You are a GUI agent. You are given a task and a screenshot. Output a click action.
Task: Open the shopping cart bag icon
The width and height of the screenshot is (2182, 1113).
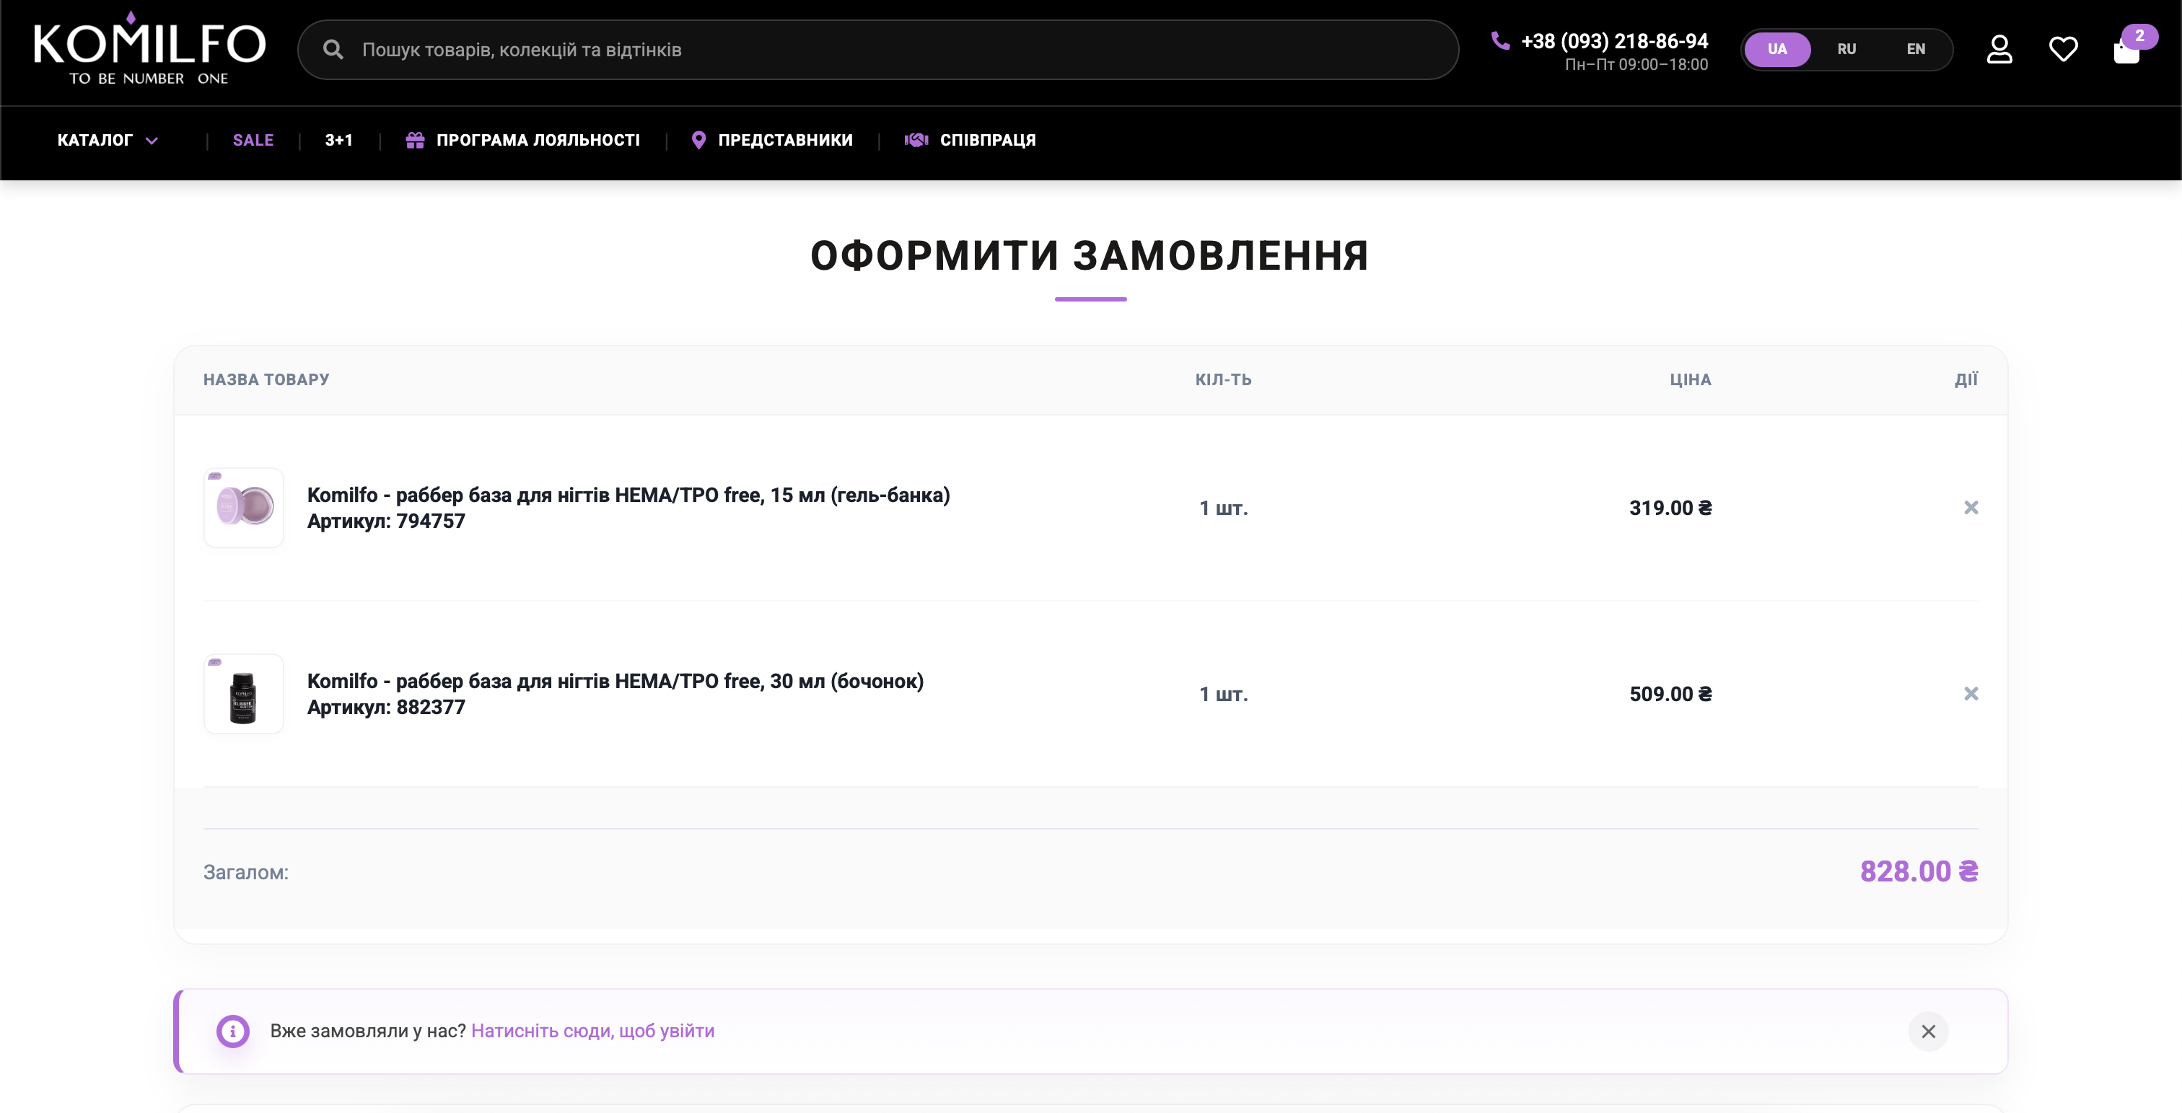pos(2126,50)
